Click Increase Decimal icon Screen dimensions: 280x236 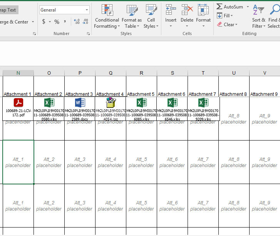pos(77,22)
